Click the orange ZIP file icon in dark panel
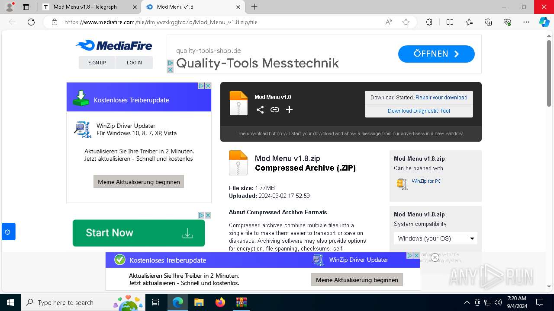The width and height of the screenshot is (554, 311). [x=238, y=103]
